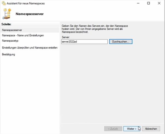Select Einstellungen überprüfen und Namespace erstellen step

30,48
